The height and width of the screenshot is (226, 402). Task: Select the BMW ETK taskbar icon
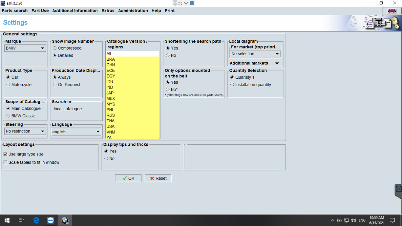[x=65, y=220]
